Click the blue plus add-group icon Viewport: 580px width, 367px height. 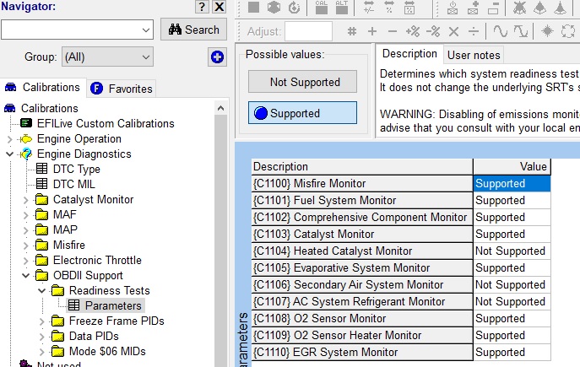coord(217,57)
